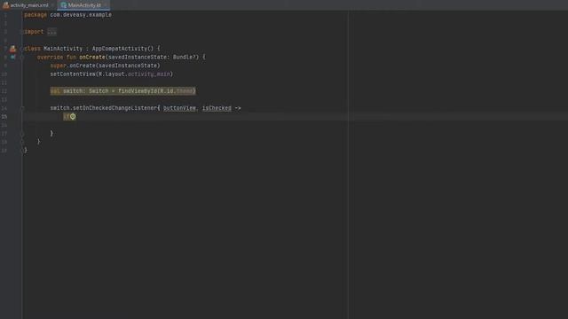Click setOnCheckedChangeListener method name
Viewport: 568px width, 319px height.
tap(114, 108)
